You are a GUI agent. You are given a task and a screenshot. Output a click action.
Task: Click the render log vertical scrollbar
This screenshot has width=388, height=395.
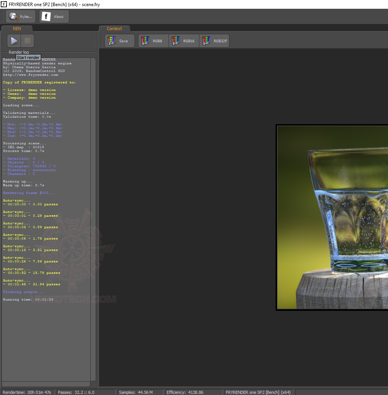click(x=93, y=219)
